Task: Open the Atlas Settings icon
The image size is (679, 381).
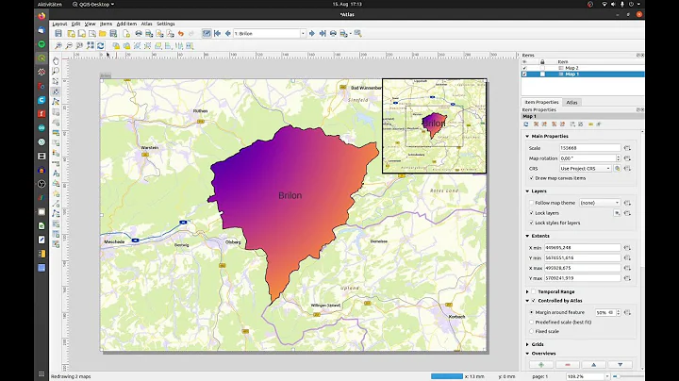Action: pyautogui.click(x=357, y=33)
